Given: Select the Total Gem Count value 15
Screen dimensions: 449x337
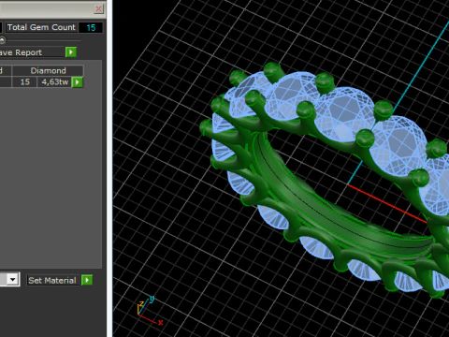Looking at the screenshot, I should tap(91, 28).
